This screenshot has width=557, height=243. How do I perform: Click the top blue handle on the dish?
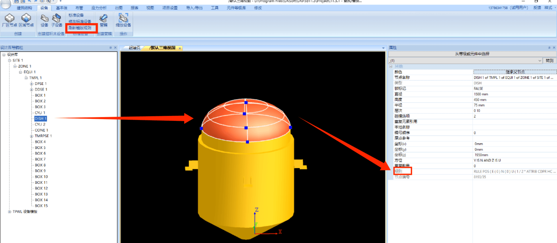246,103
